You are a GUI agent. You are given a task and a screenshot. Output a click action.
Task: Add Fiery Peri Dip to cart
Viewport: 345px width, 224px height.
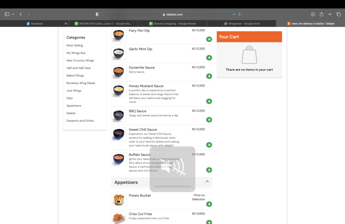(209, 39)
